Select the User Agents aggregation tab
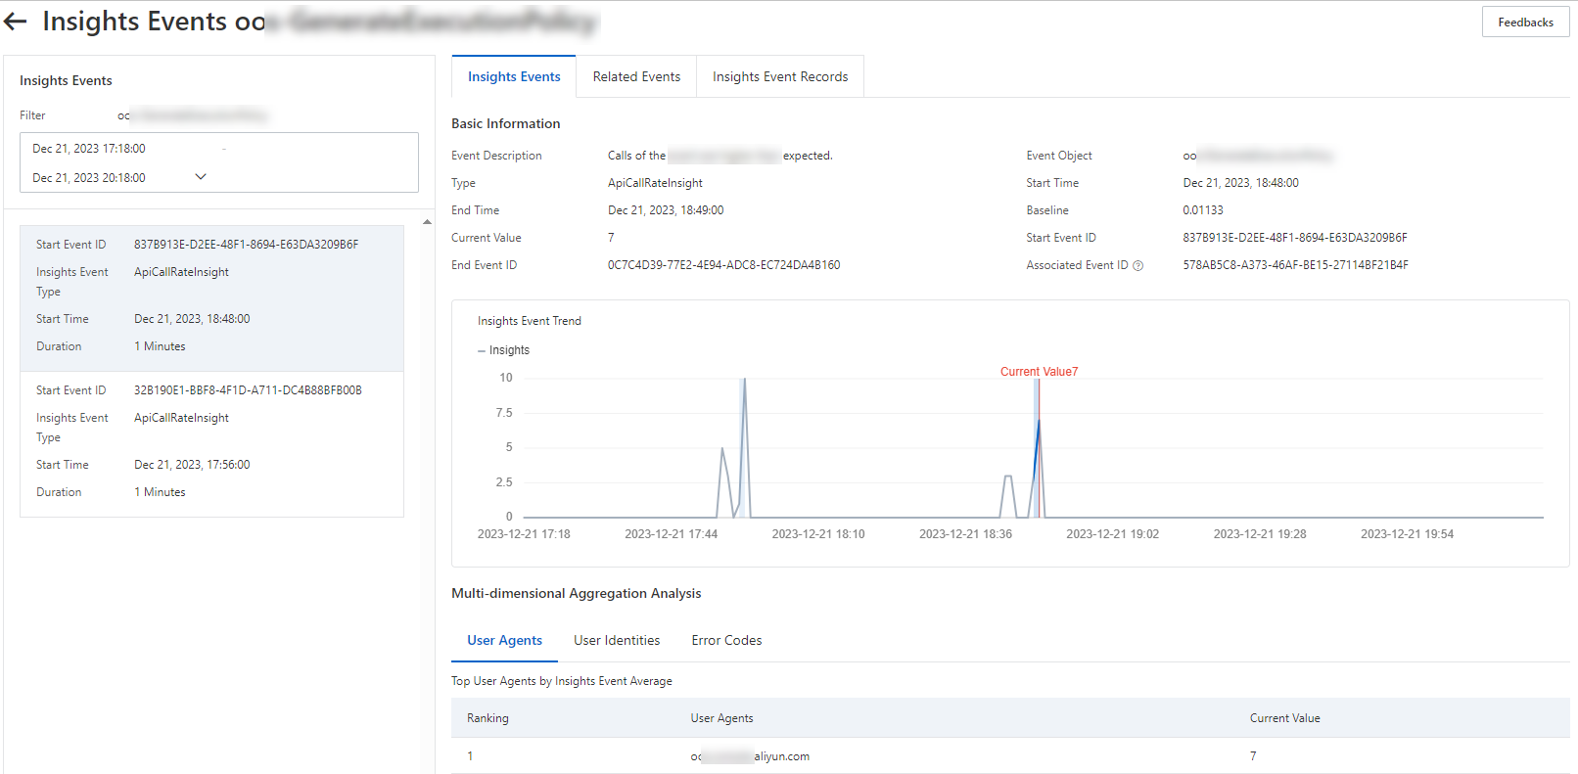1578x774 pixels. [x=504, y=640]
